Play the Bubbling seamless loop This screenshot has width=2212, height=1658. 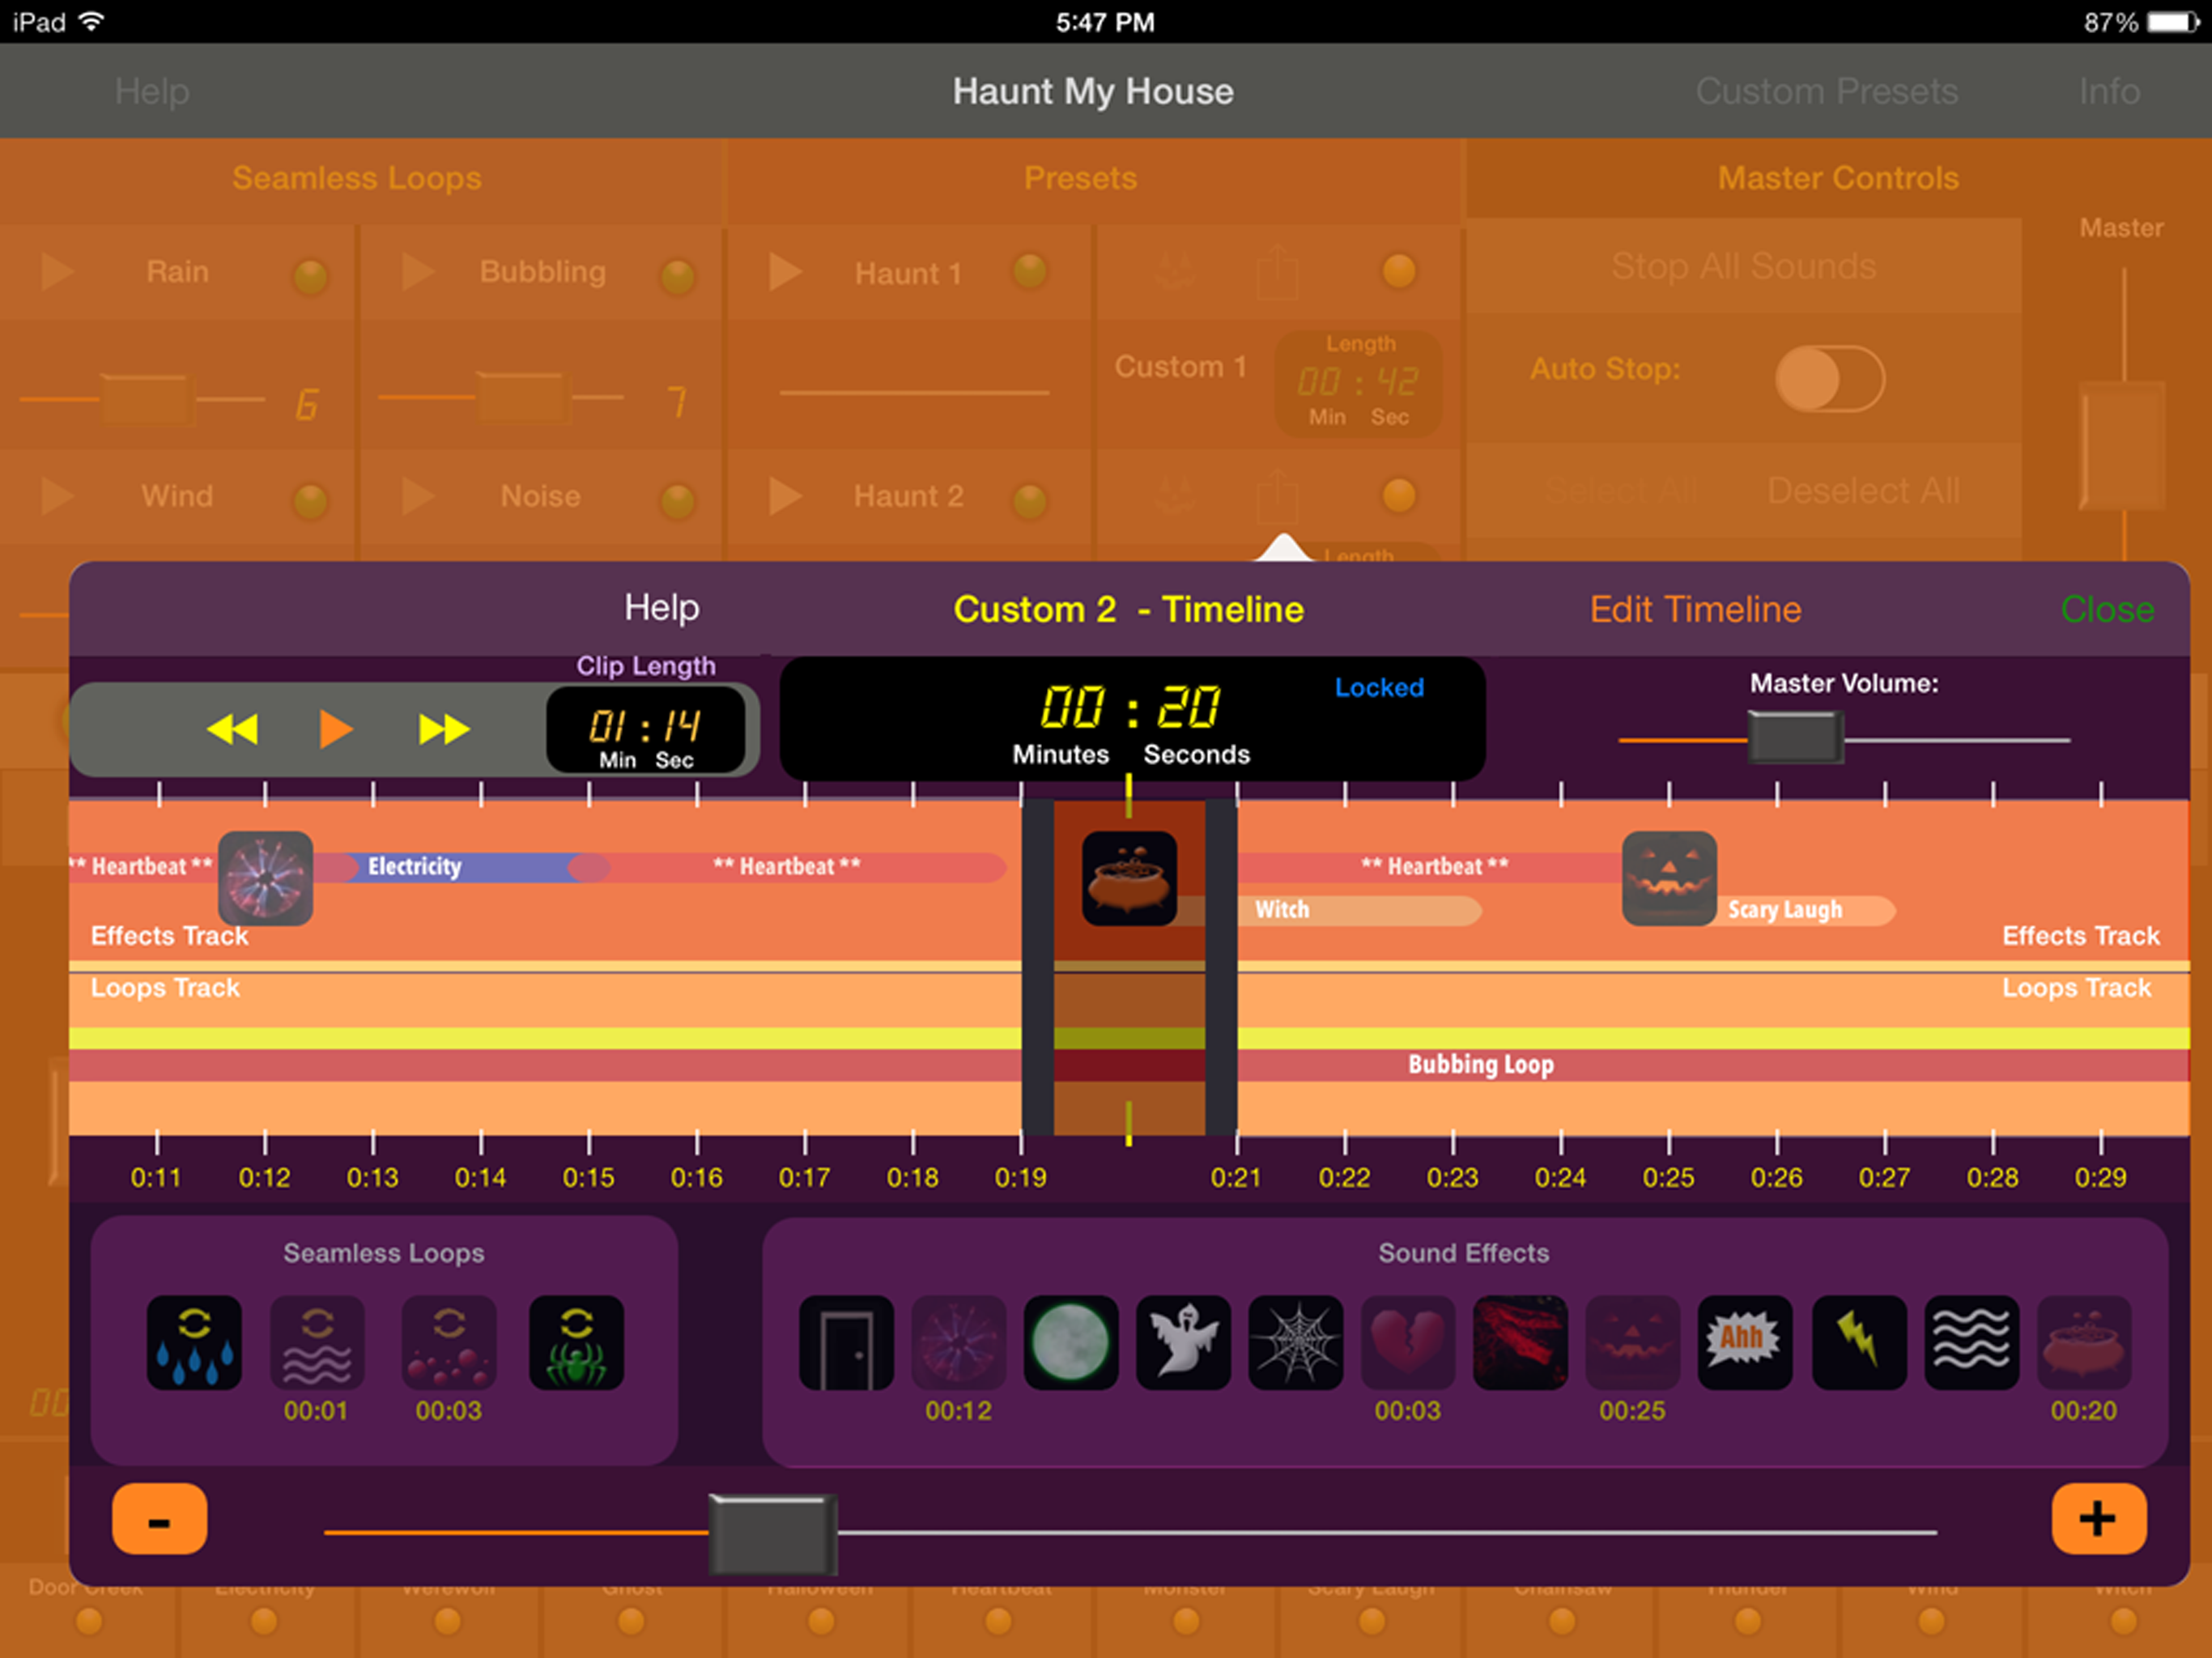pyautogui.click(x=417, y=272)
